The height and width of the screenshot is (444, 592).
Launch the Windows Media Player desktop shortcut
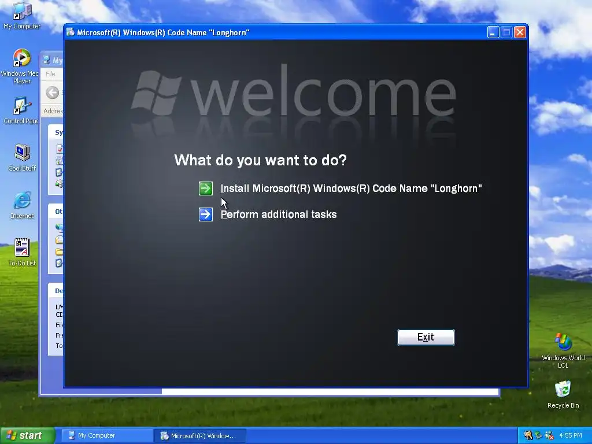coord(22,66)
